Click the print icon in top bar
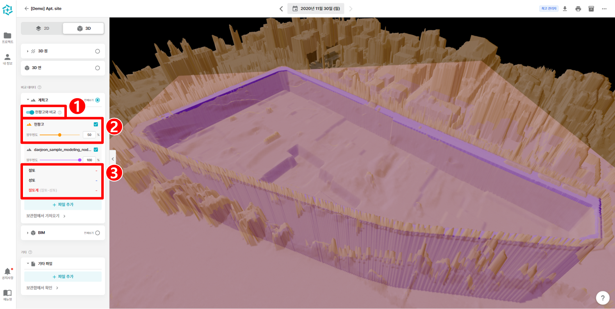 578,9
